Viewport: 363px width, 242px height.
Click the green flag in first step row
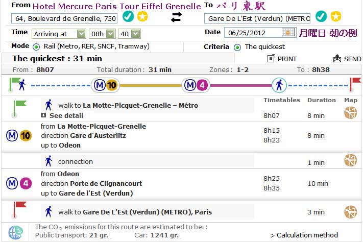point(19,109)
